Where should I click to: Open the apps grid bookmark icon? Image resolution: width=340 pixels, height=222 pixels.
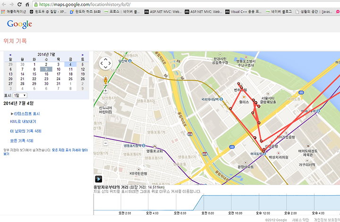point(3,12)
